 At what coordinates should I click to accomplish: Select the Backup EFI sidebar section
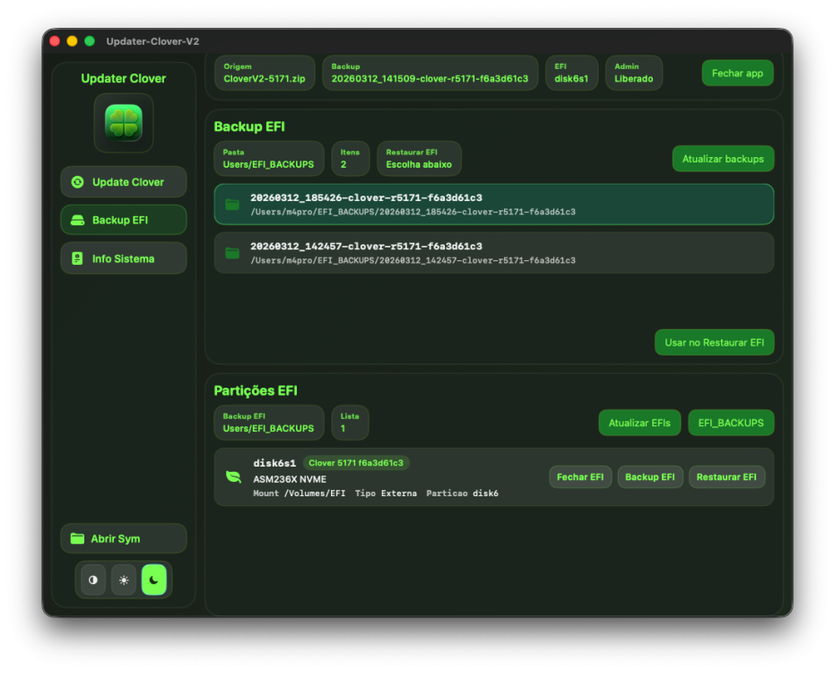124,220
